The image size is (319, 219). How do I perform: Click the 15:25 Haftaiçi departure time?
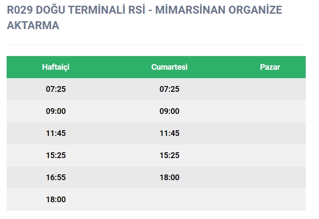(x=56, y=155)
